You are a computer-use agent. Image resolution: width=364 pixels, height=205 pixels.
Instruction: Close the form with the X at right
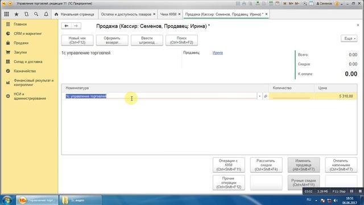(358, 25)
